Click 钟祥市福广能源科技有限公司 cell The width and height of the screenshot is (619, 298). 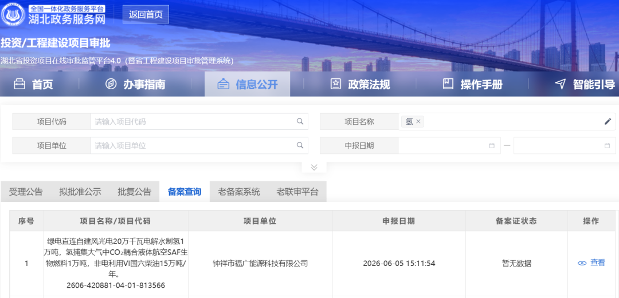(x=260, y=263)
